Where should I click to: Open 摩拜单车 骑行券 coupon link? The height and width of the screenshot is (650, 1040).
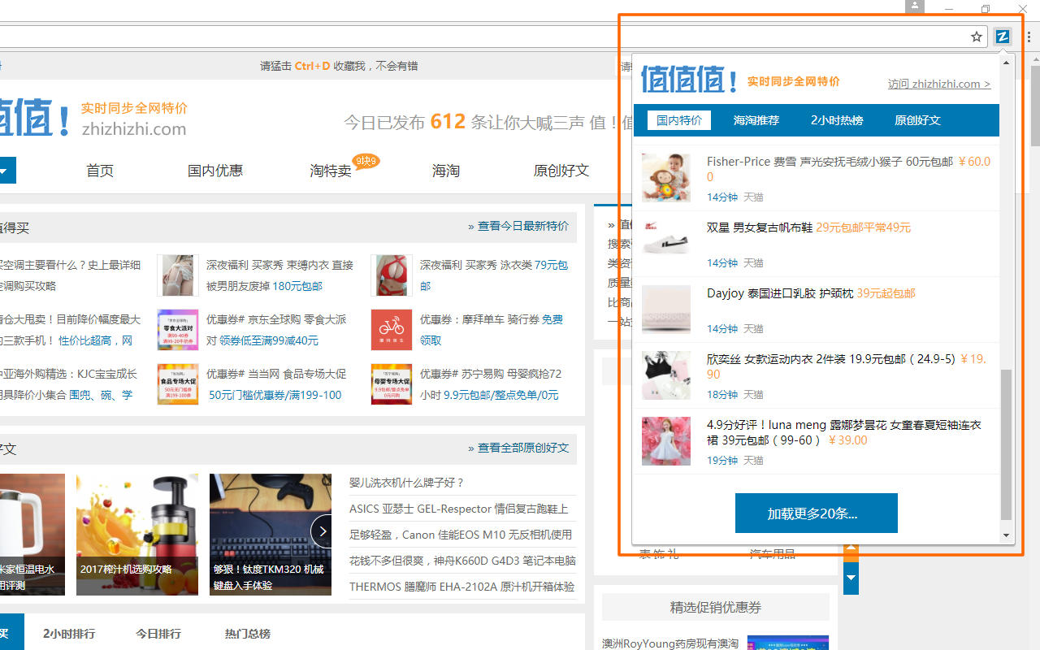point(492,330)
